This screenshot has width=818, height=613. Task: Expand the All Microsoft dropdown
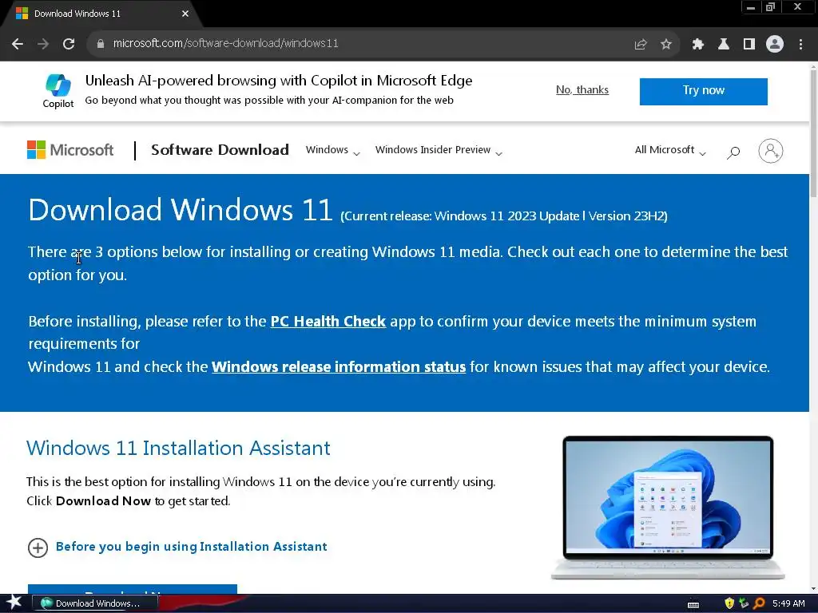click(x=670, y=150)
